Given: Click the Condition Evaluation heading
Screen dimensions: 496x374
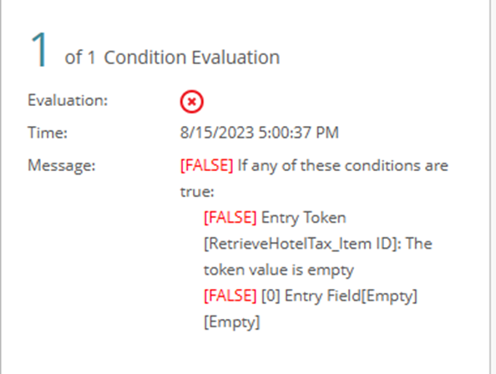Looking at the screenshot, I should tap(192, 58).
